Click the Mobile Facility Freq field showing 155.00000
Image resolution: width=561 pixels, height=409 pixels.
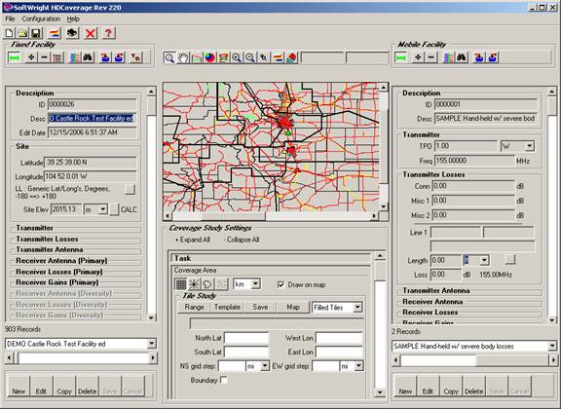(x=474, y=161)
